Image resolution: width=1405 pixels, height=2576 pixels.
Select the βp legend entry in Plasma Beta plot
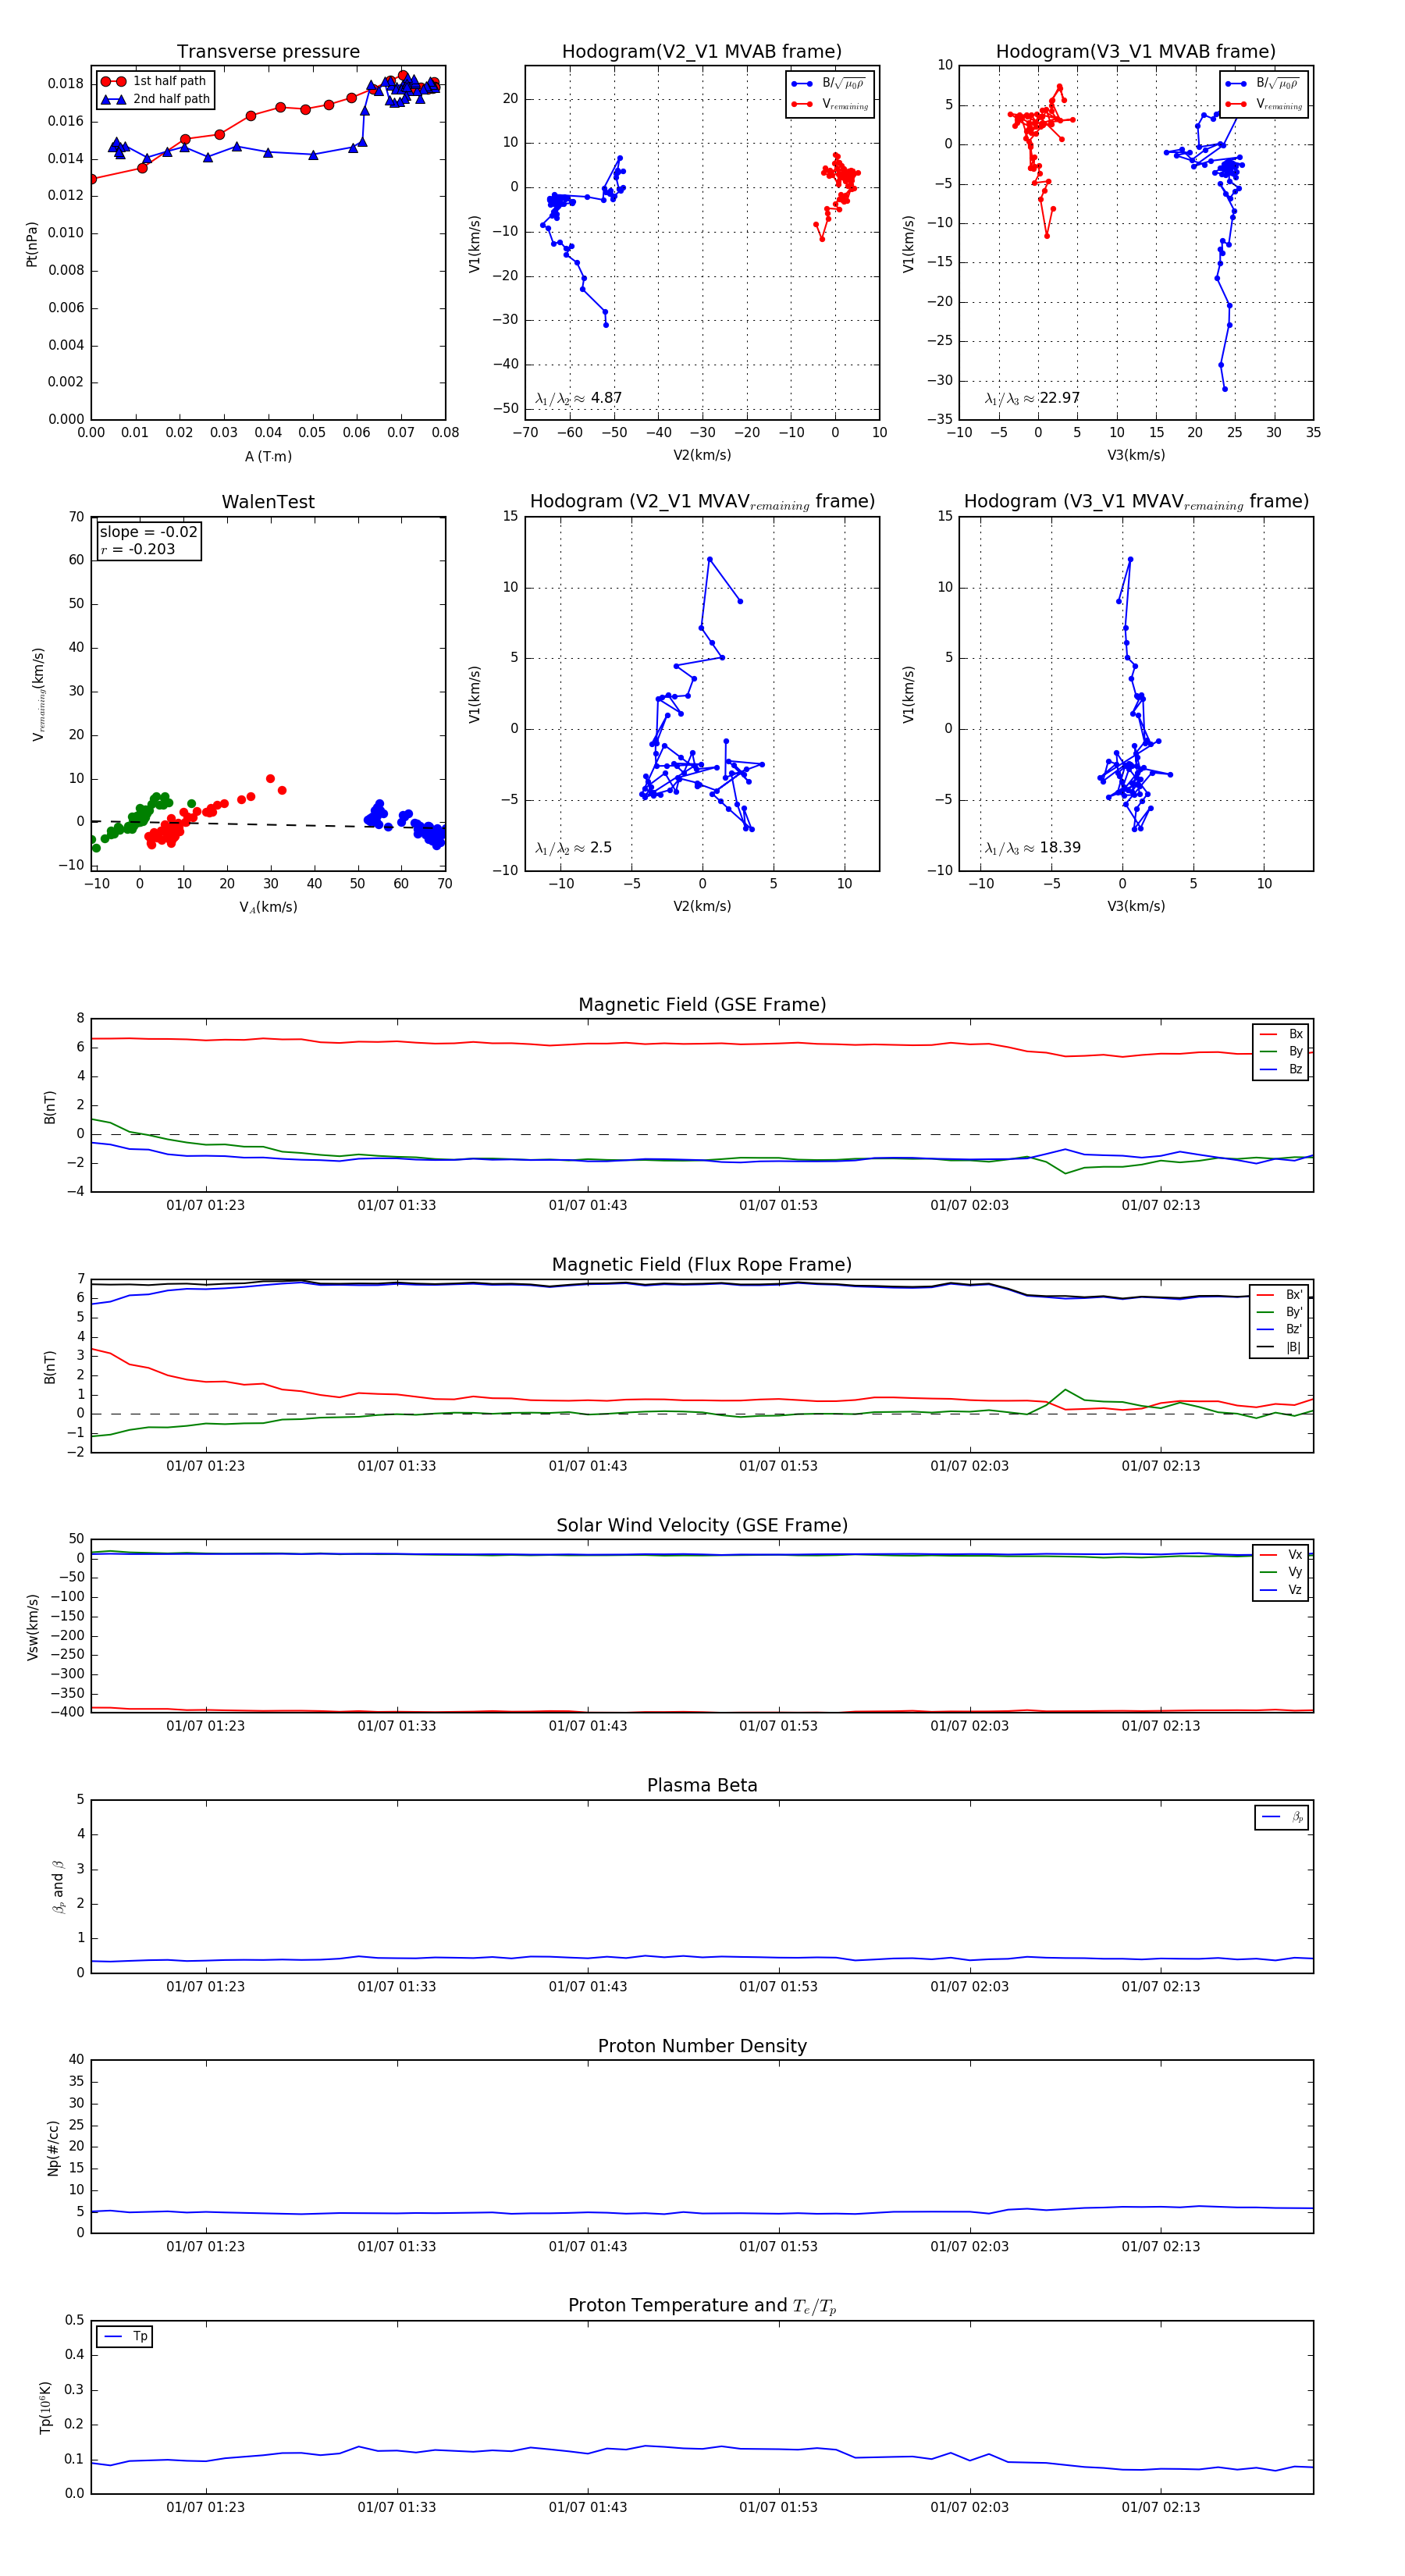[1282, 1817]
